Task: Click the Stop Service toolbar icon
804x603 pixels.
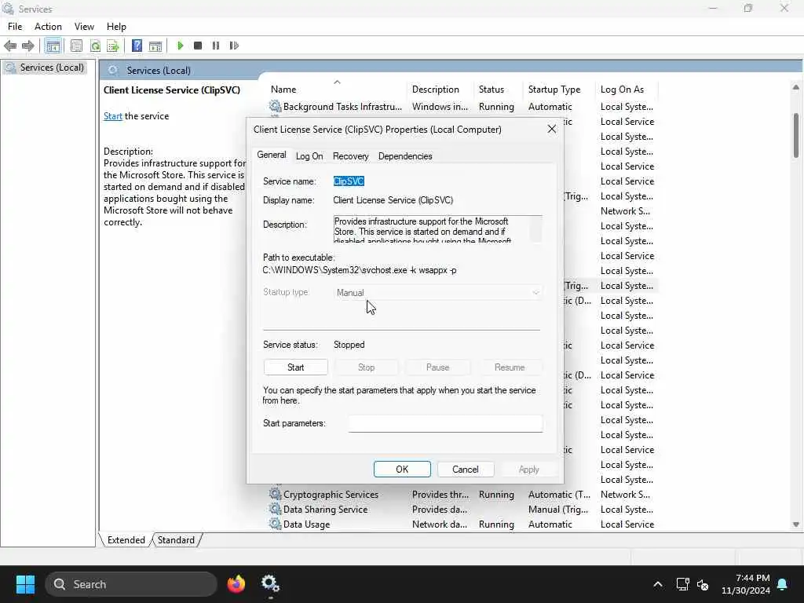Action: [198, 46]
